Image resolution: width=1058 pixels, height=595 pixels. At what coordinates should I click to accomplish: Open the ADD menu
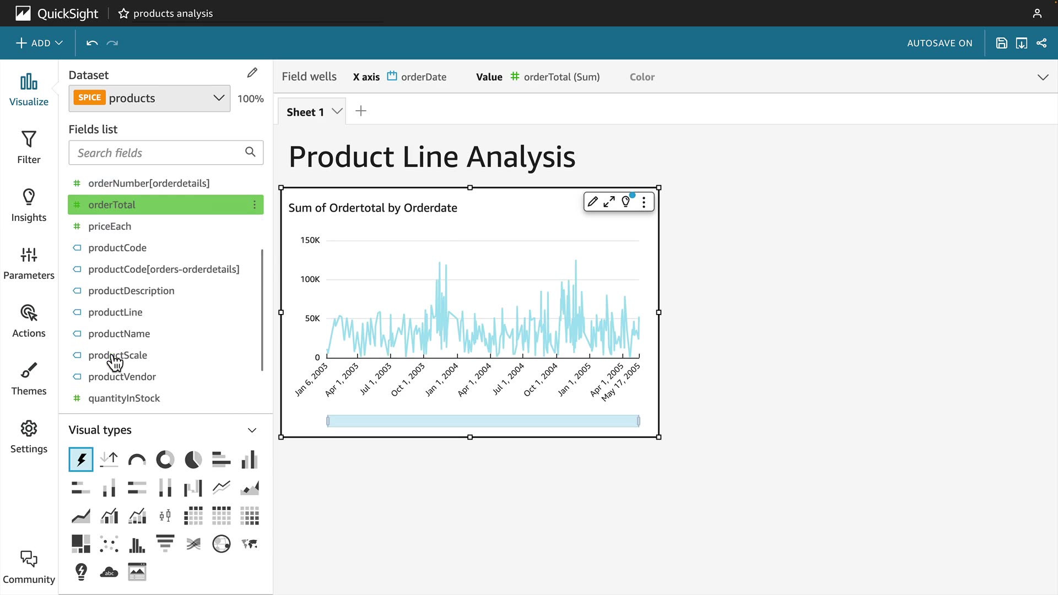pyautogui.click(x=39, y=43)
